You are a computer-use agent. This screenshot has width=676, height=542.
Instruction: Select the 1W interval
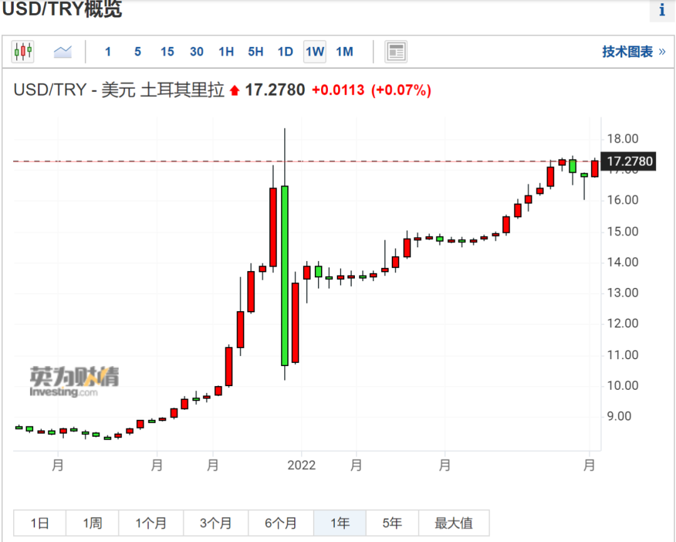[315, 52]
